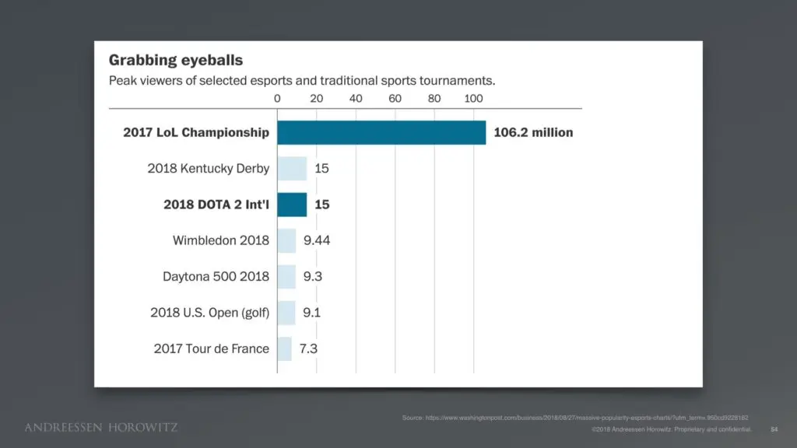Select the '106.2 million' value
Image resolution: width=797 pixels, height=448 pixels.
click(x=533, y=132)
